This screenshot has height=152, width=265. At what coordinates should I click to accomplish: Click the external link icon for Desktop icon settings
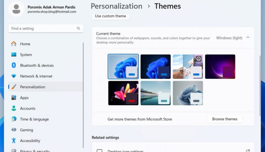[x=248, y=151]
